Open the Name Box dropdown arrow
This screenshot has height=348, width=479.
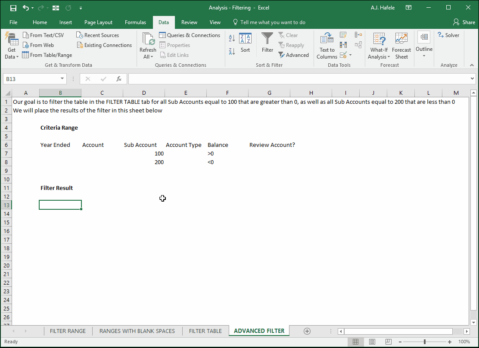[62, 79]
